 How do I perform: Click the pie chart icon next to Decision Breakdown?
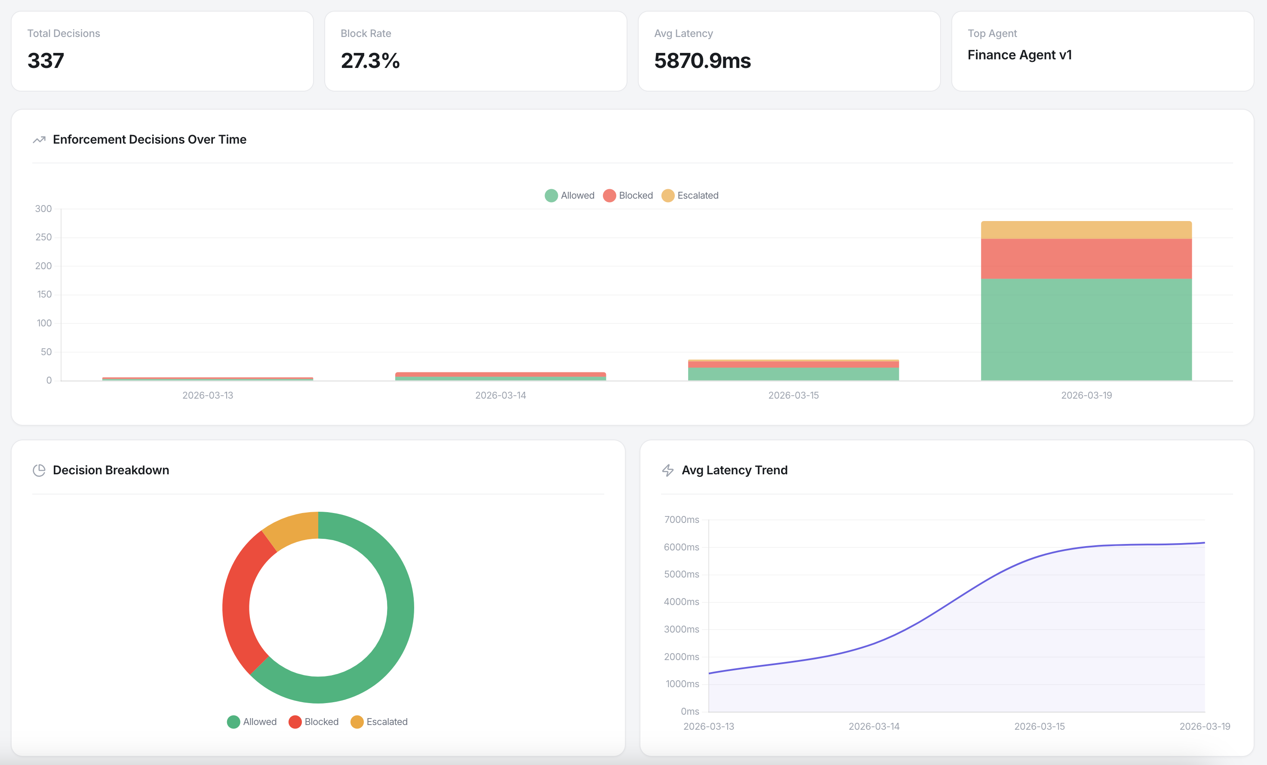click(39, 470)
